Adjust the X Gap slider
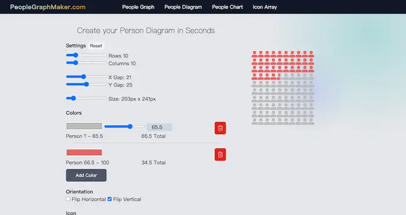Screen dimensions: 406x215 (86, 76)
